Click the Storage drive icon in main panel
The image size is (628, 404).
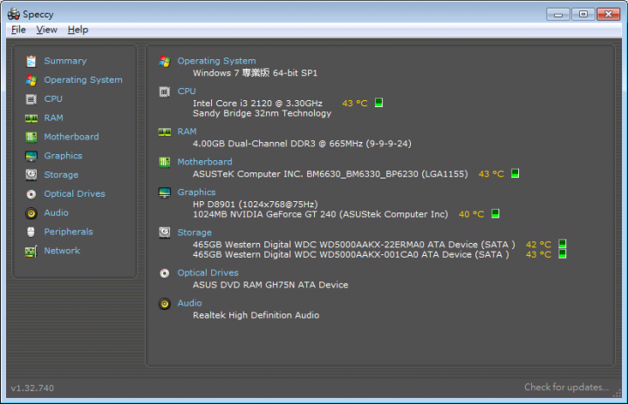[x=165, y=232]
